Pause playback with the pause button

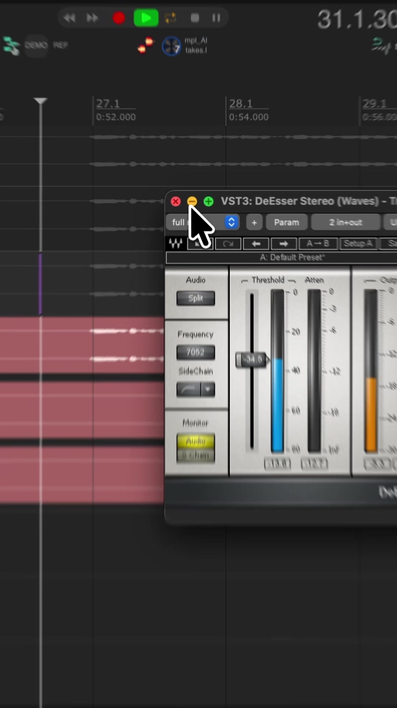click(216, 18)
